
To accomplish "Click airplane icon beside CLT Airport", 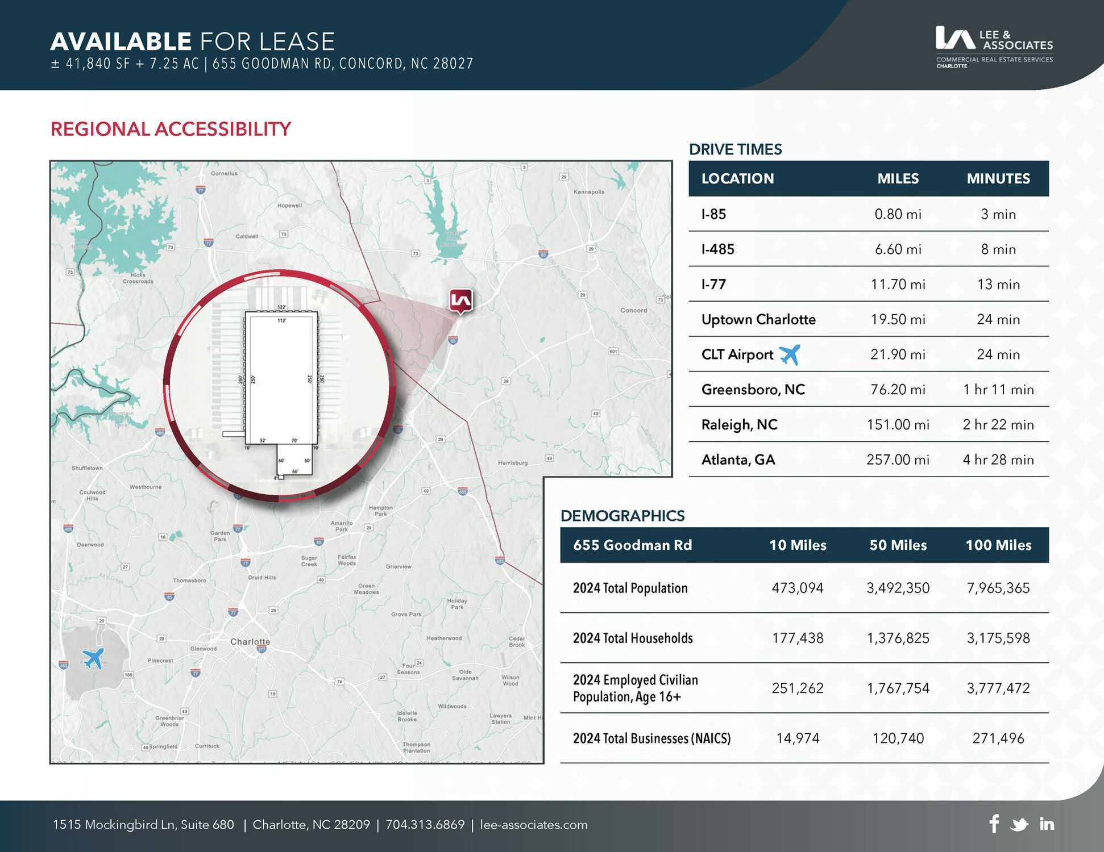I will click(789, 354).
